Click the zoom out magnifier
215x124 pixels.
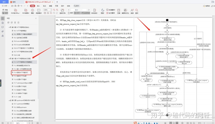tap(54, 10)
